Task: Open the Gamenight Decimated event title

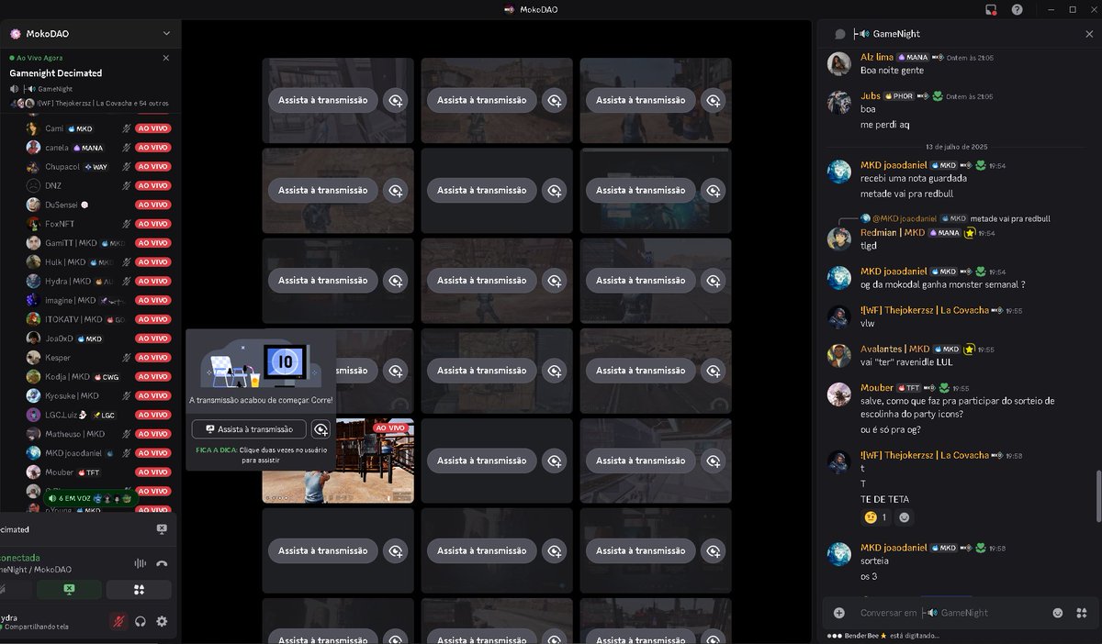Action: point(56,73)
